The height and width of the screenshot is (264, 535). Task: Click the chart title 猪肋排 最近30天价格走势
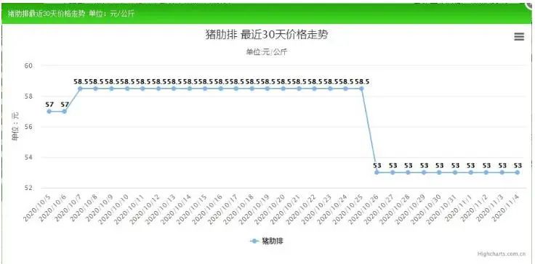point(266,35)
